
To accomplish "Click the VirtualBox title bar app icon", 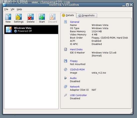I will pyautogui.click(x=4, y=5).
